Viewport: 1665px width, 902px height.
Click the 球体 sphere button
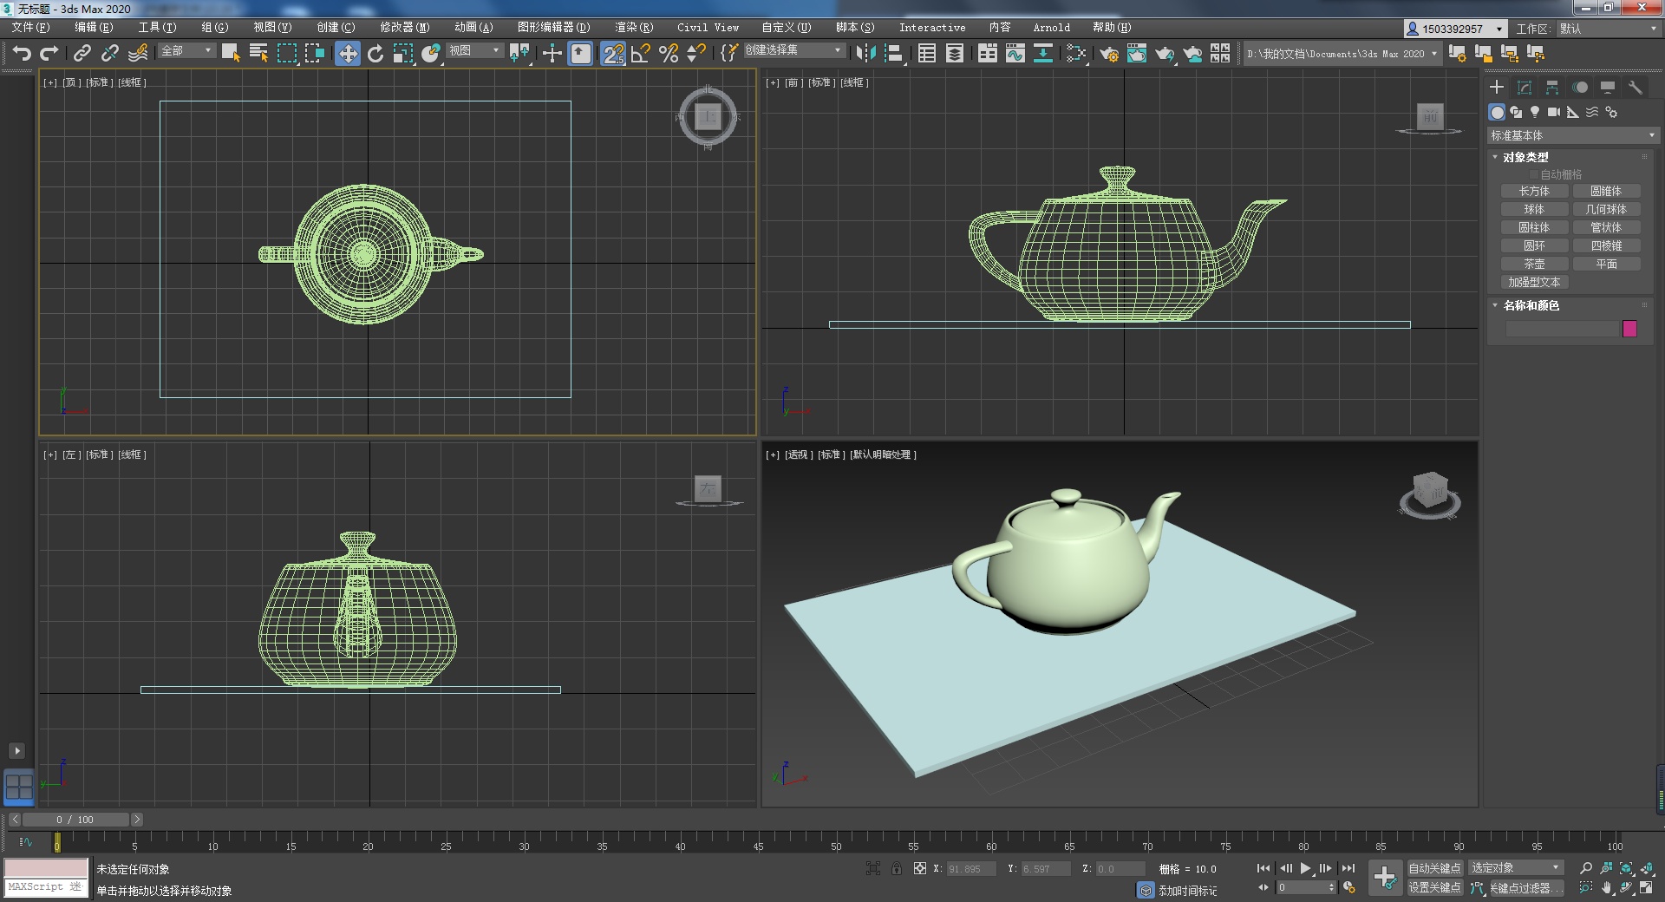(1534, 209)
